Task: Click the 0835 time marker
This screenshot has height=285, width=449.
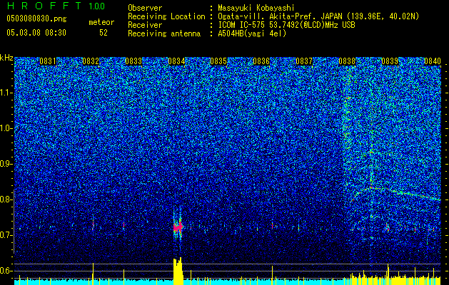Action: pos(218,61)
